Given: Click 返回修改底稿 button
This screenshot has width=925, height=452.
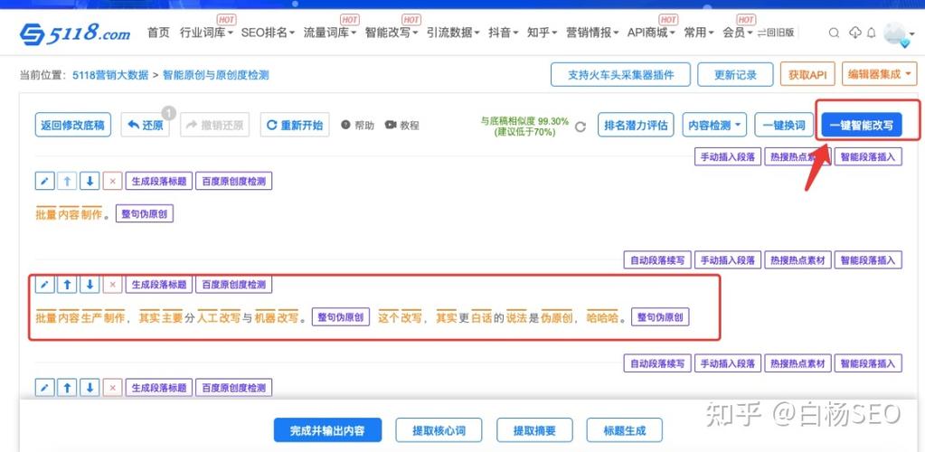Looking at the screenshot, I should [72, 125].
